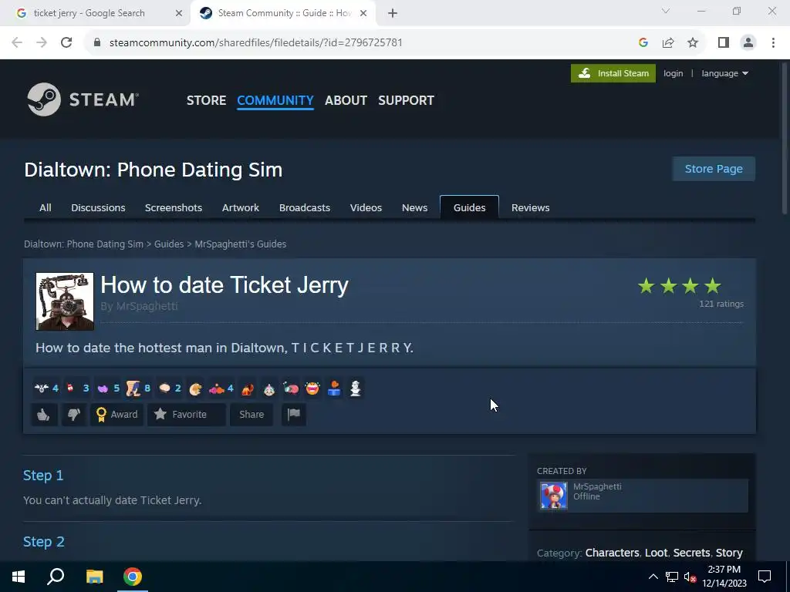Click the thumbs down rating button
The width and height of the screenshot is (790, 592).
[74, 414]
